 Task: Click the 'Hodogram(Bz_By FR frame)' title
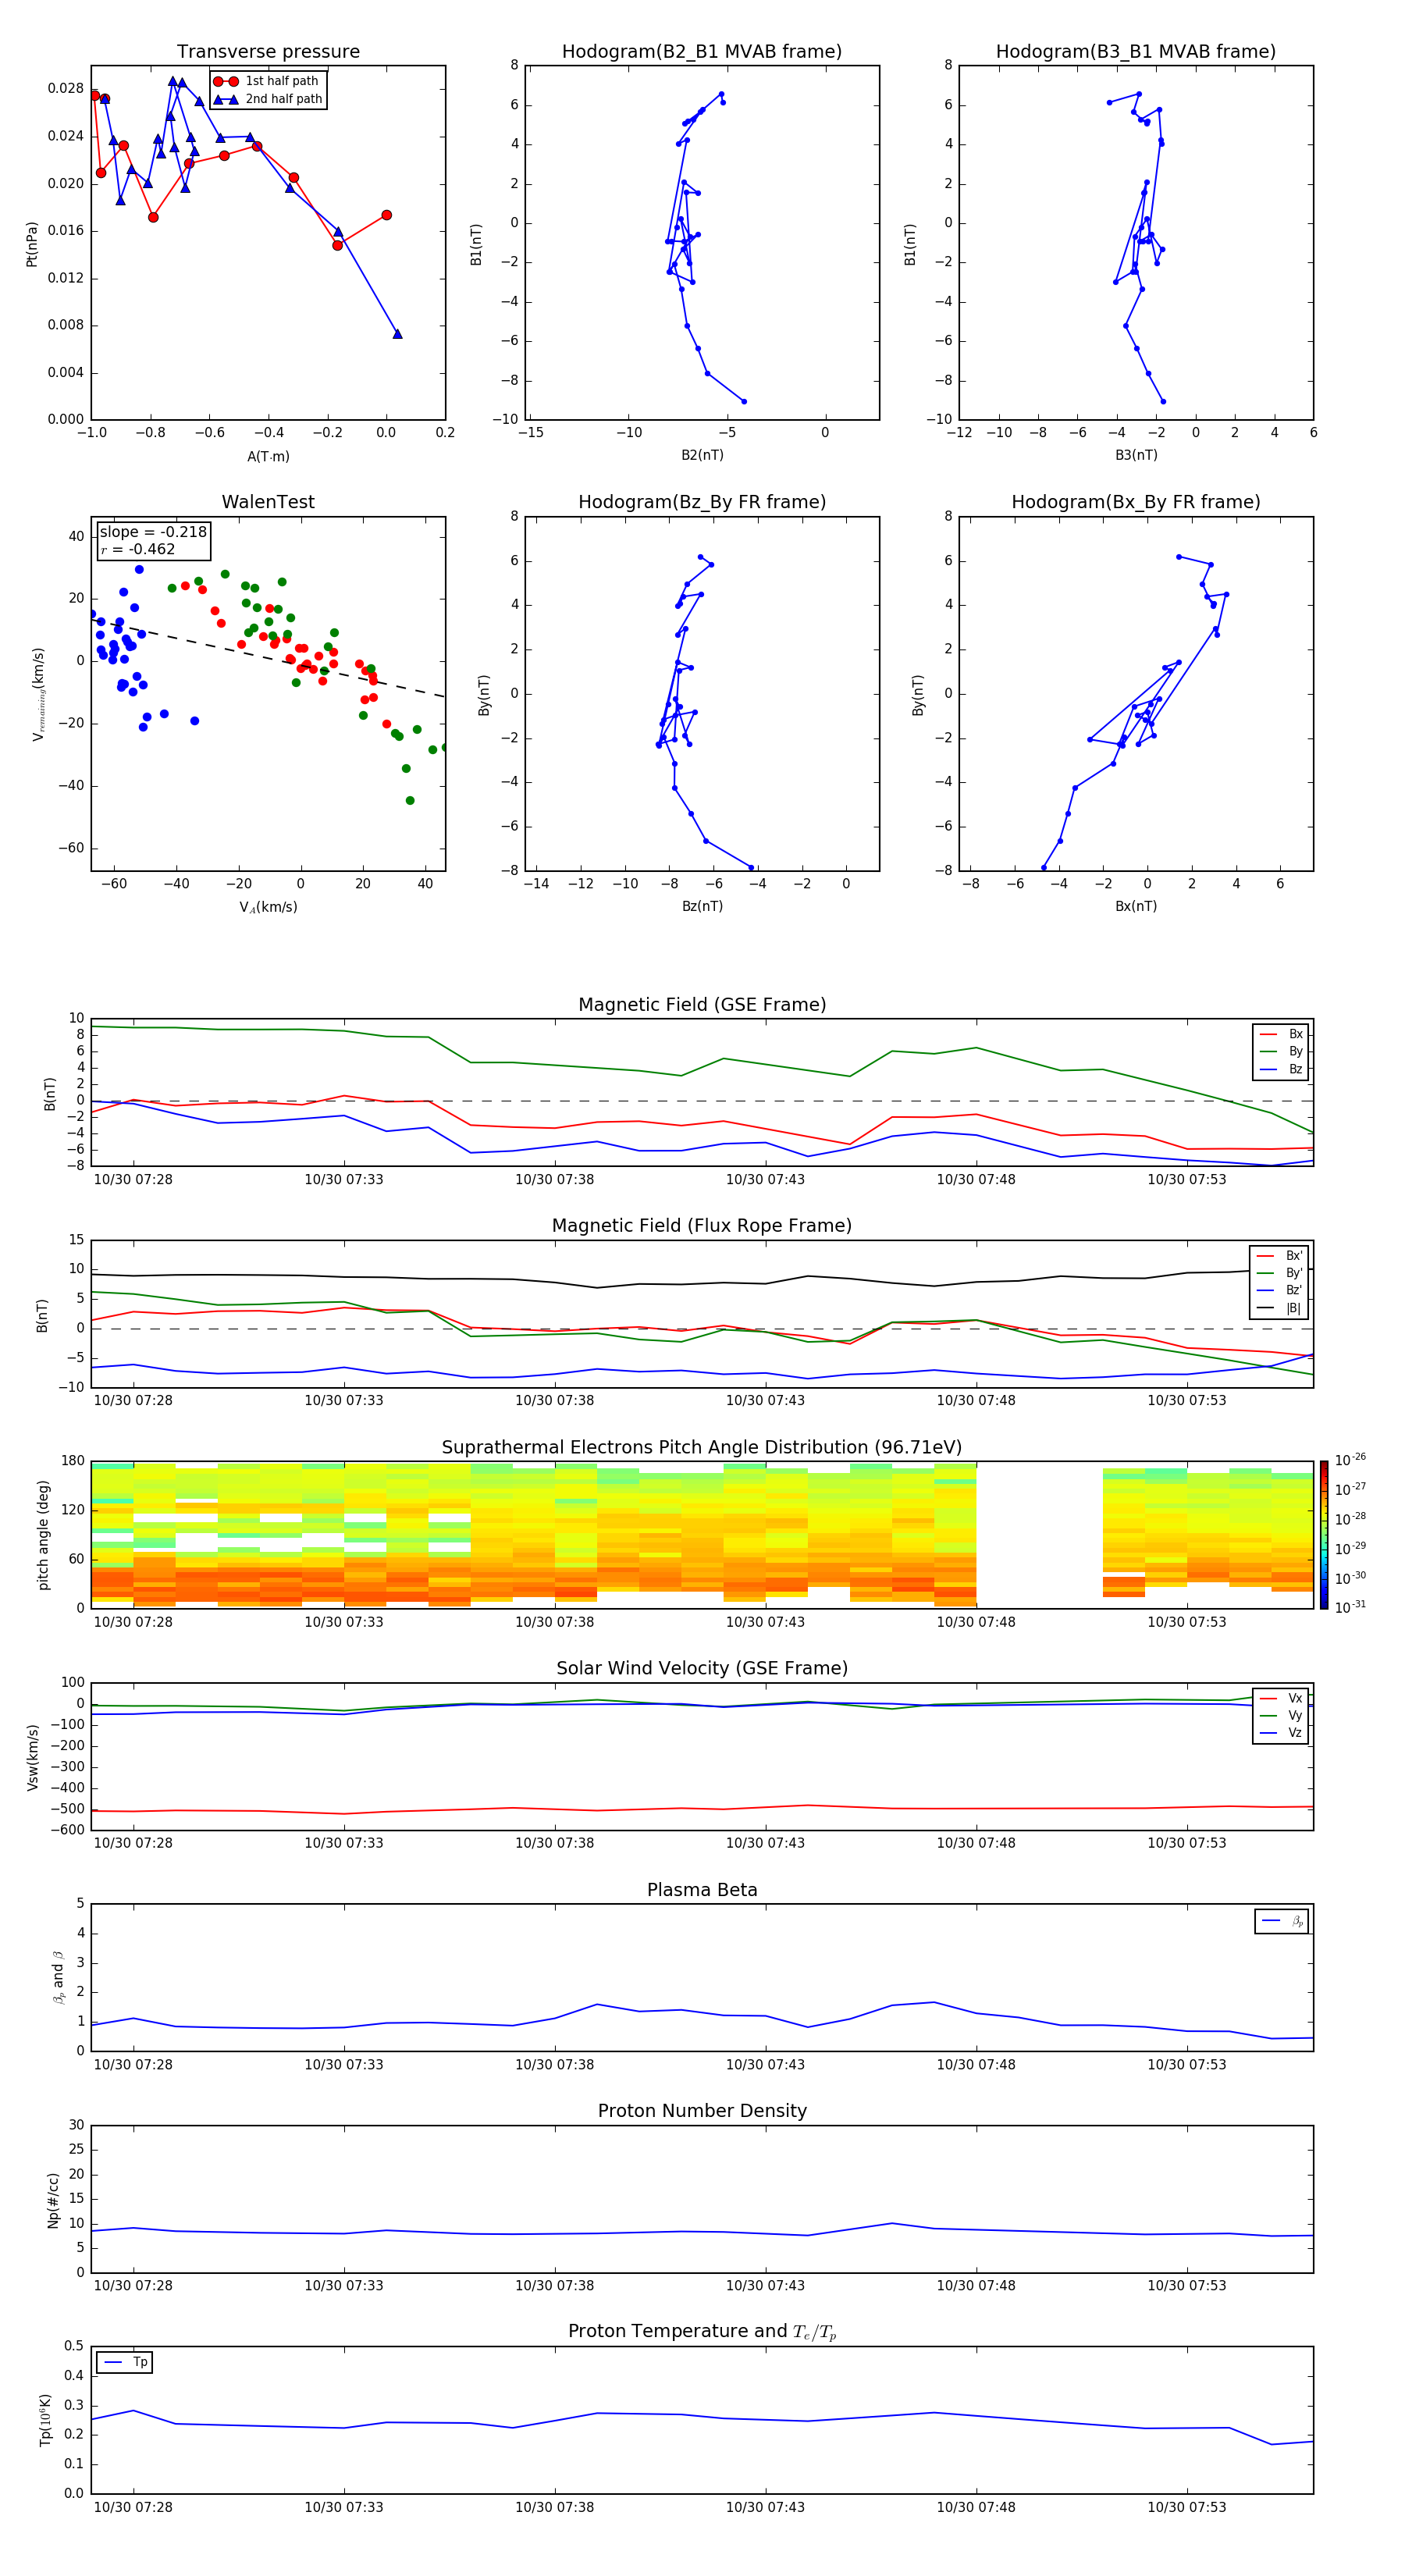(x=702, y=502)
